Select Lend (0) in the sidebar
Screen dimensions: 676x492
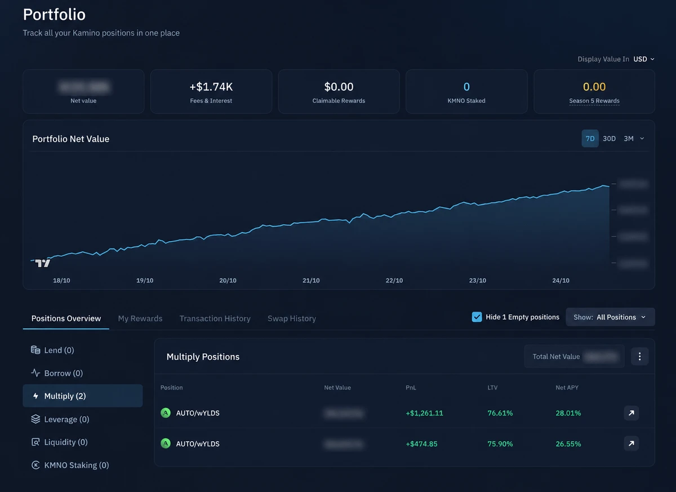pyautogui.click(x=83, y=350)
